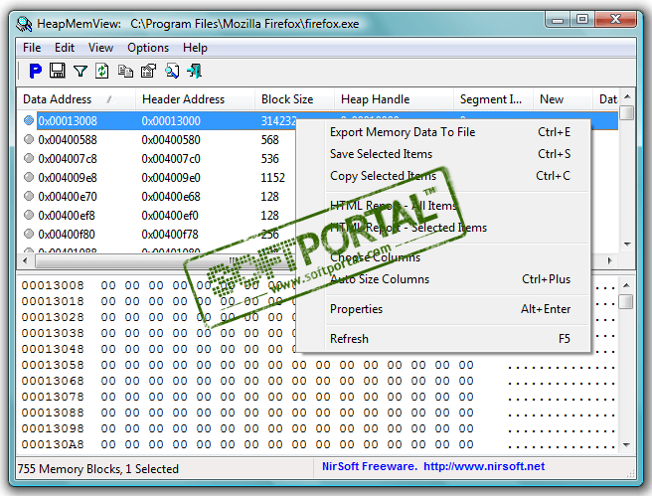The width and height of the screenshot is (652, 496).
Task: Click the horizontal scrollbar right arrow
Action: (609, 260)
